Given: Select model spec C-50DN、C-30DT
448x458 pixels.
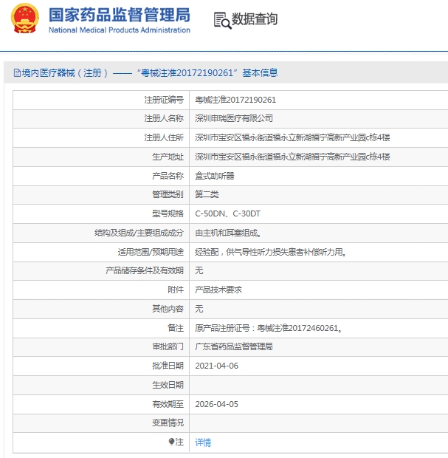Looking at the screenshot, I should coord(227,213).
